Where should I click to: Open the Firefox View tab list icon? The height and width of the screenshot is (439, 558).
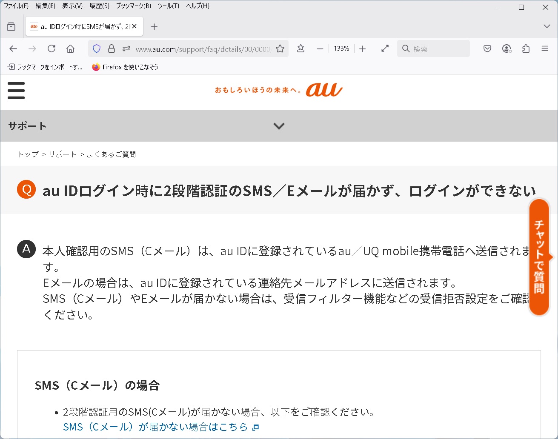(x=11, y=26)
